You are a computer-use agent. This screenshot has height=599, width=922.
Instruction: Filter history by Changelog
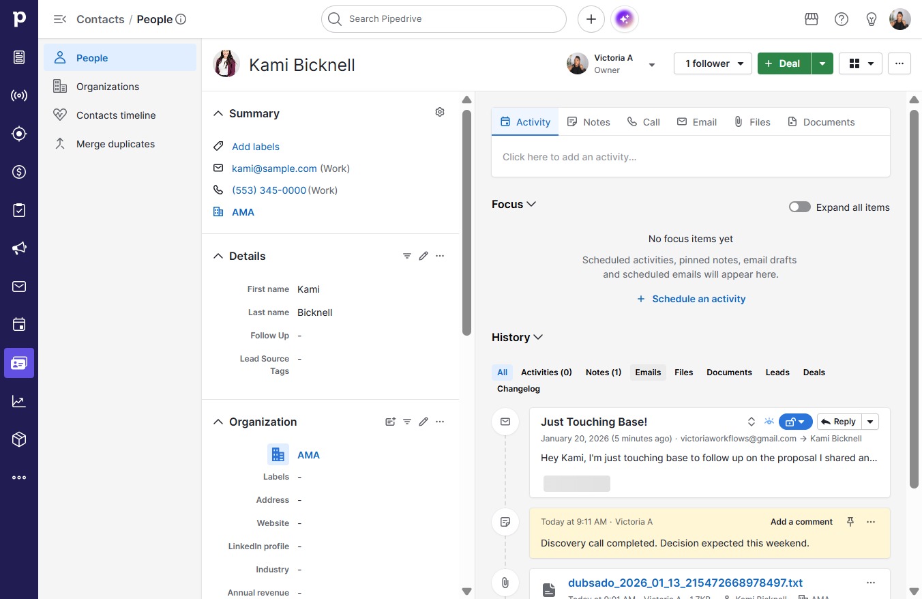pyautogui.click(x=518, y=389)
